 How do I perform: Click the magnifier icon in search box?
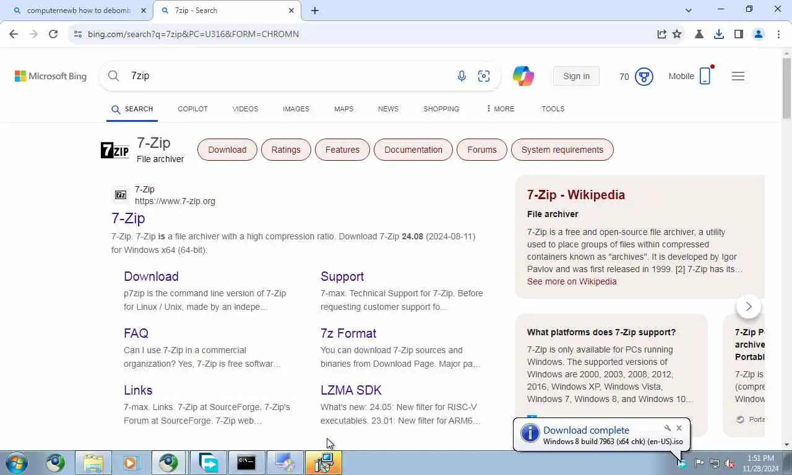(114, 76)
